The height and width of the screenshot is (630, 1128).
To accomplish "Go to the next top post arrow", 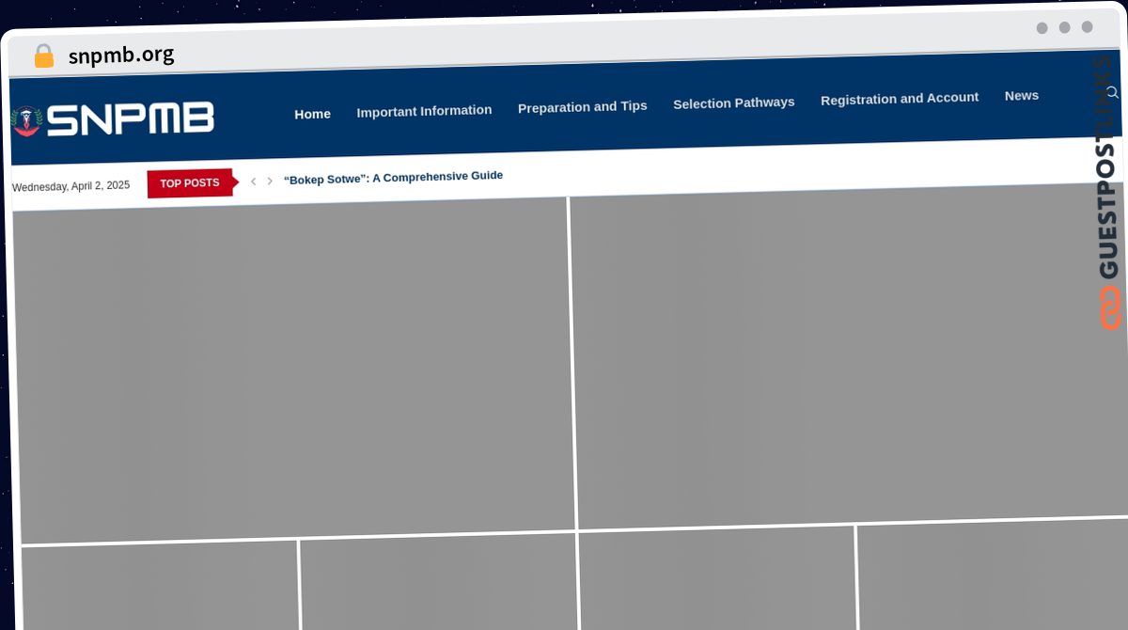I will [x=270, y=181].
